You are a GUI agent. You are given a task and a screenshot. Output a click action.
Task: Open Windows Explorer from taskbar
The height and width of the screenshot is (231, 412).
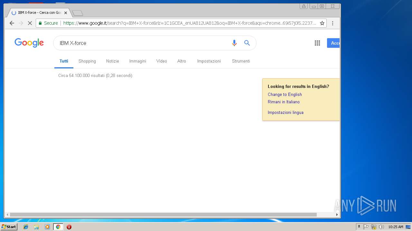tap(36, 227)
